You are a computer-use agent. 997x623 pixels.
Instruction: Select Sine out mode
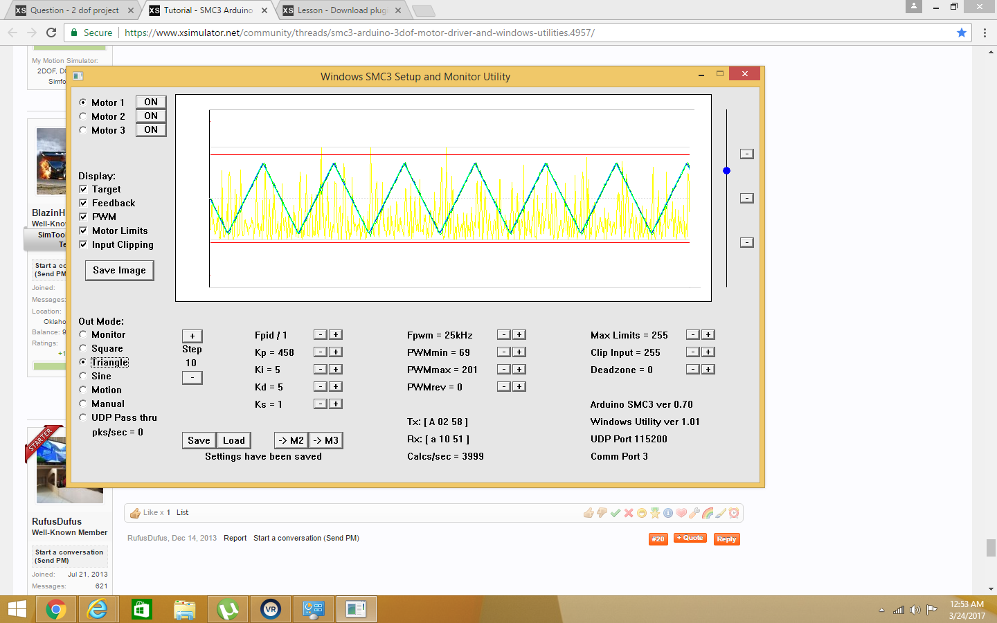(x=83, y=376)
